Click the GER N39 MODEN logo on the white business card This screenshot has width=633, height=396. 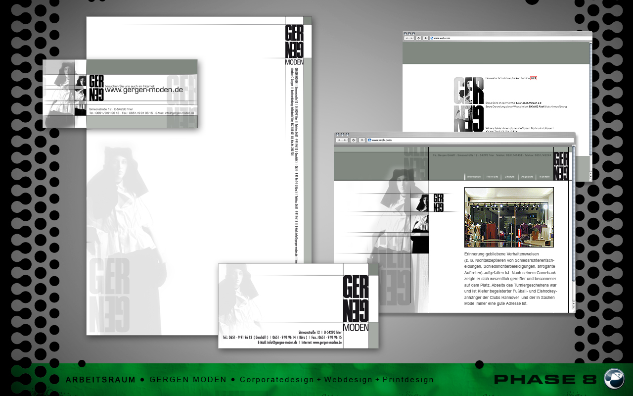pyautogui.click(x=356, y=303)
